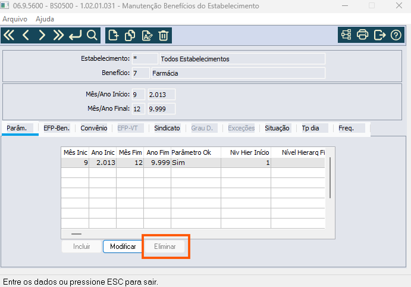411x287 pixels.
Task: Click the Ano Inic column header
Action: pos(103,152)
